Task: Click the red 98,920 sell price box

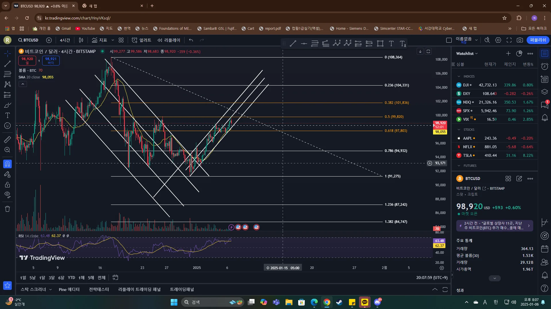Action: pos(27,60)
